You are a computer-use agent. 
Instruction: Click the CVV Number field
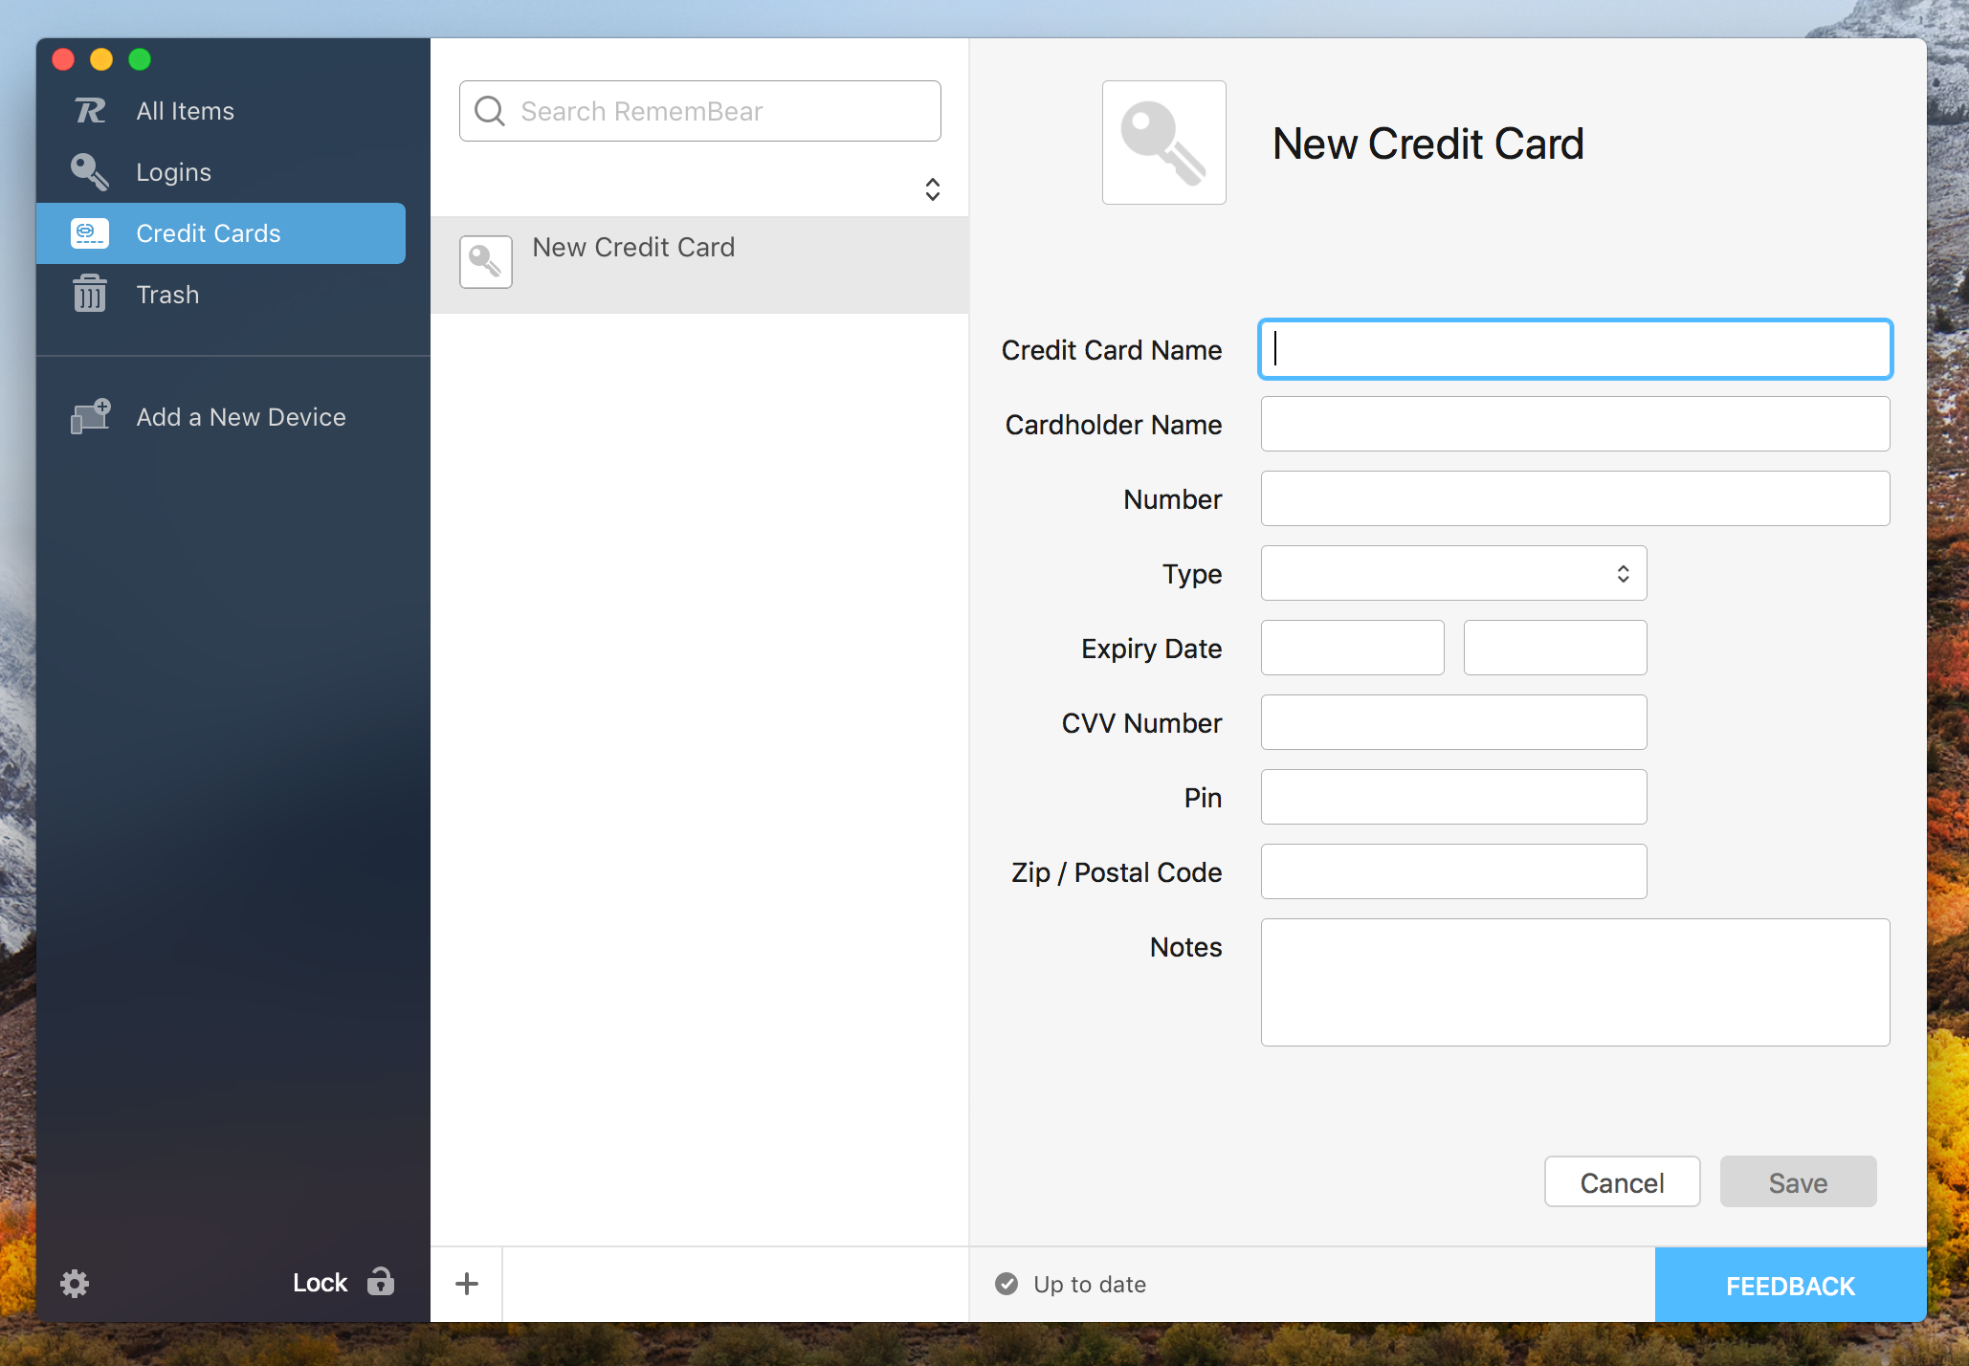click(x=1453, y=722)
